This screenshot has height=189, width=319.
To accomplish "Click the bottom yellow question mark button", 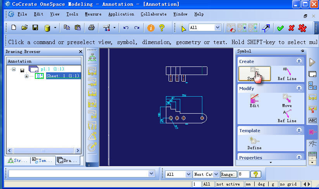I will 256,174.
